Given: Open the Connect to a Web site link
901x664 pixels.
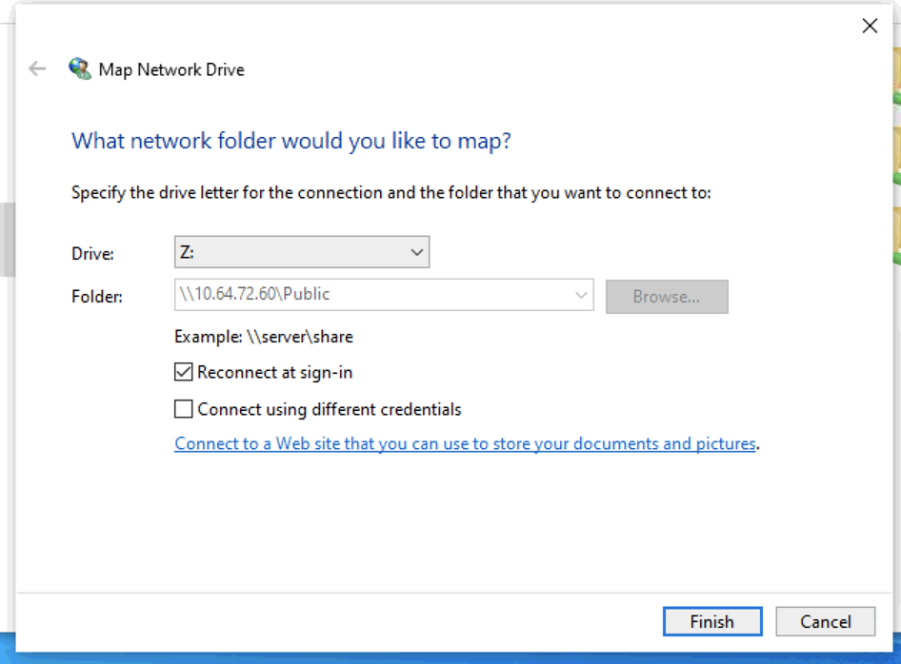Looking at the screenshot, I should point(465,444).
